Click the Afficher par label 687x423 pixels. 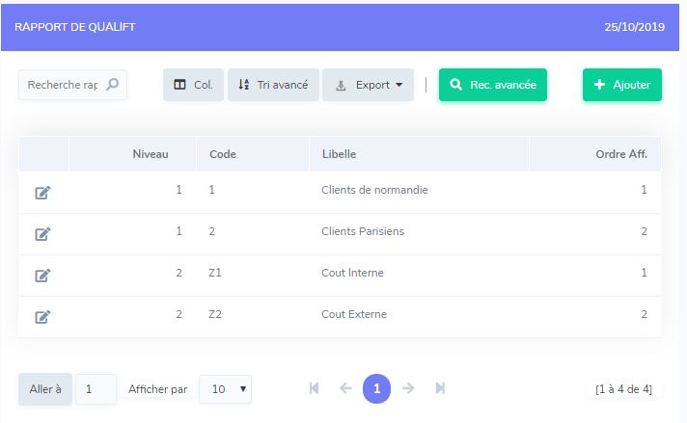[157, 389]
